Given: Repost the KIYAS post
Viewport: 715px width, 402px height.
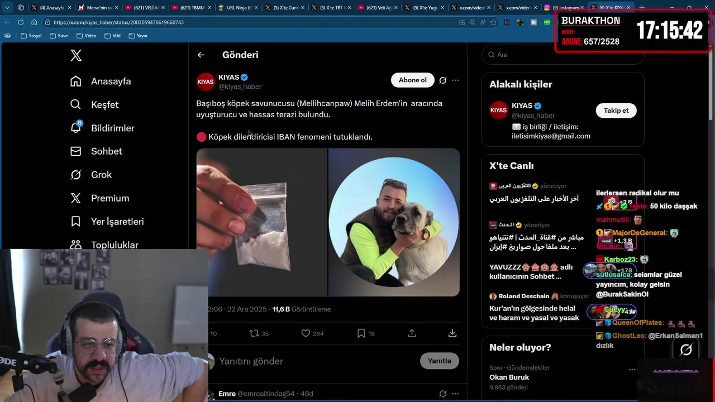Looking at the screenshot, I should tap(259, 333).
